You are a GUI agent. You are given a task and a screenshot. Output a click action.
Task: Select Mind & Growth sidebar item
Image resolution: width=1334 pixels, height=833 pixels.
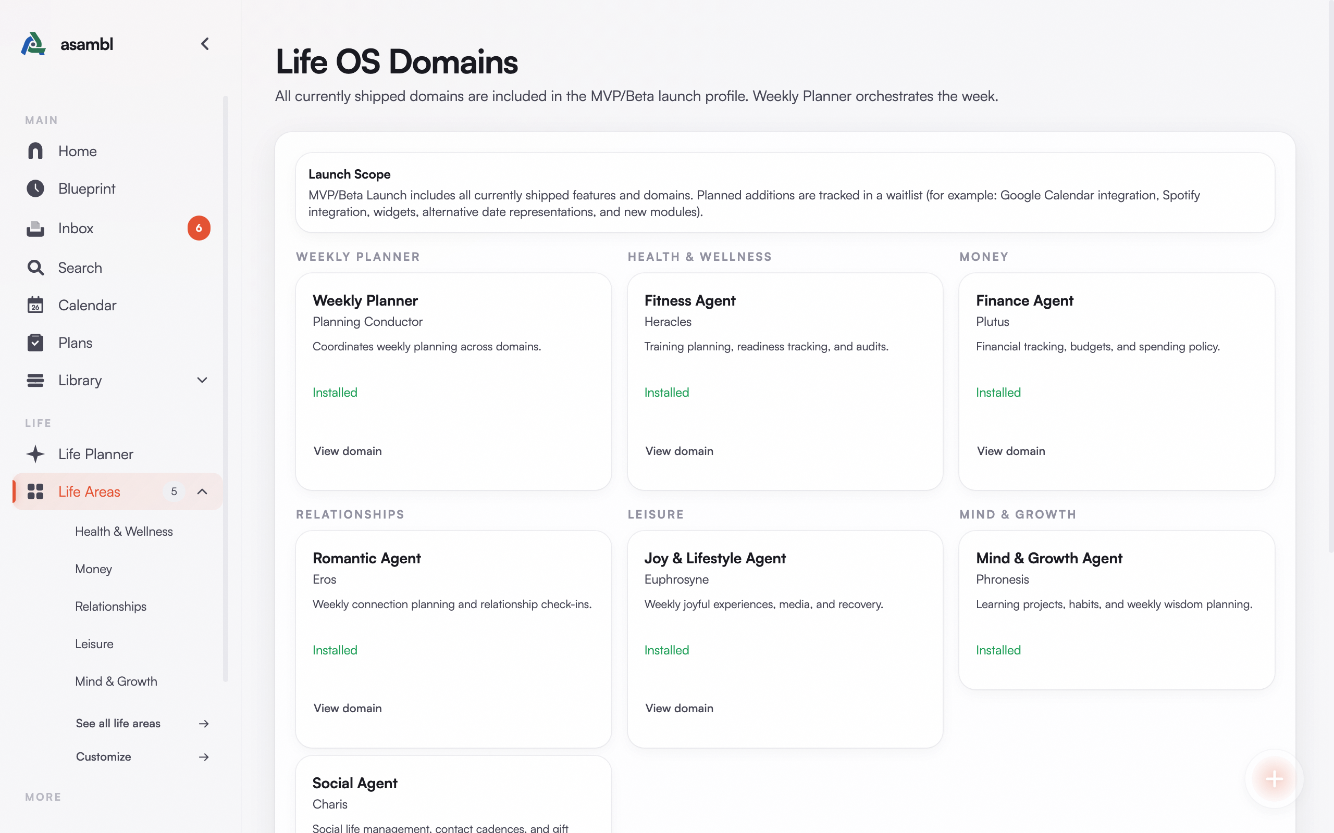click(116, 681)
